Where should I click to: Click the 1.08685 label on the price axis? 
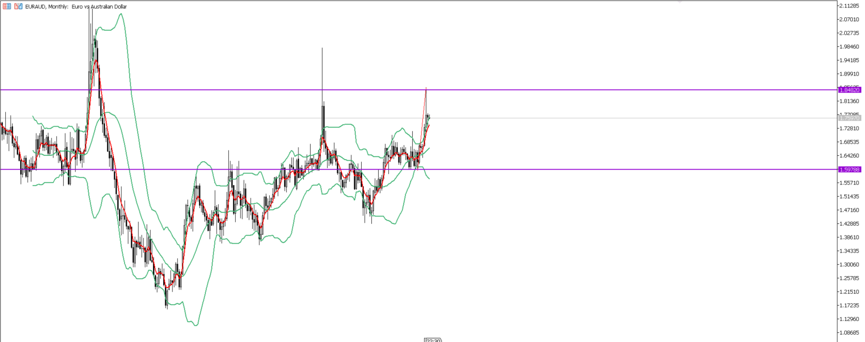tap(849, 332)
